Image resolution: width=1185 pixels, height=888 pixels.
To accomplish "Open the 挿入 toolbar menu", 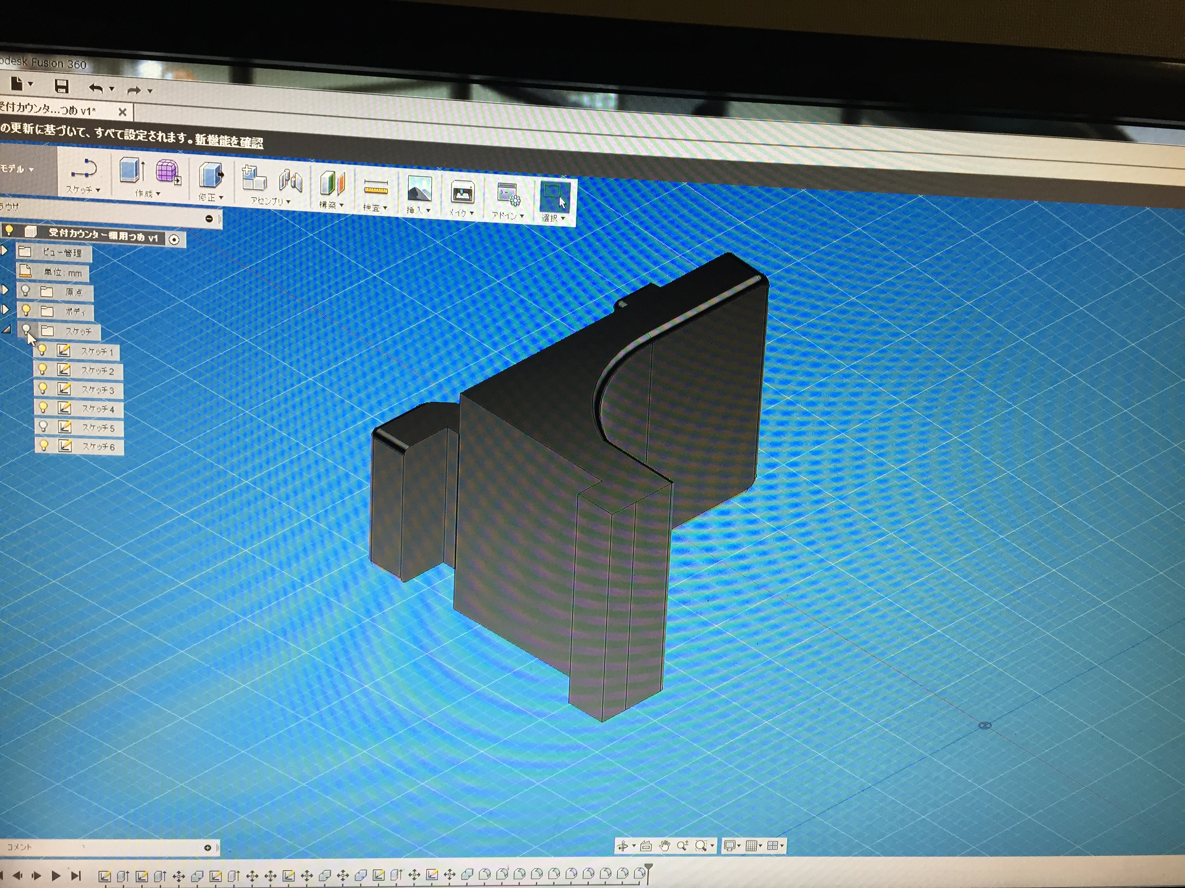I will tap(418, 210).
